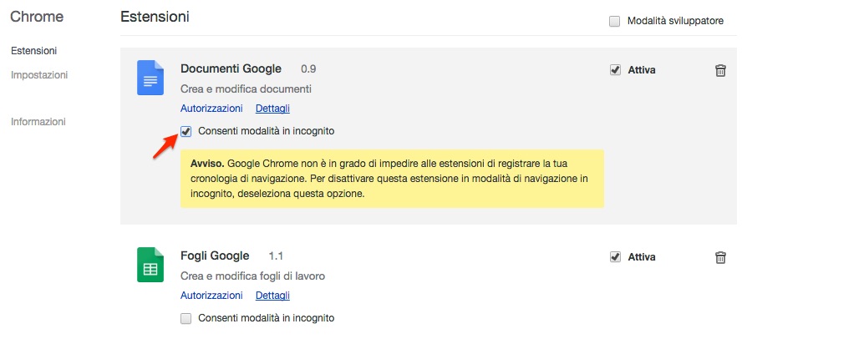Click the Fogli Google extension title
The image size is (864, 339).
pos(215,256)
